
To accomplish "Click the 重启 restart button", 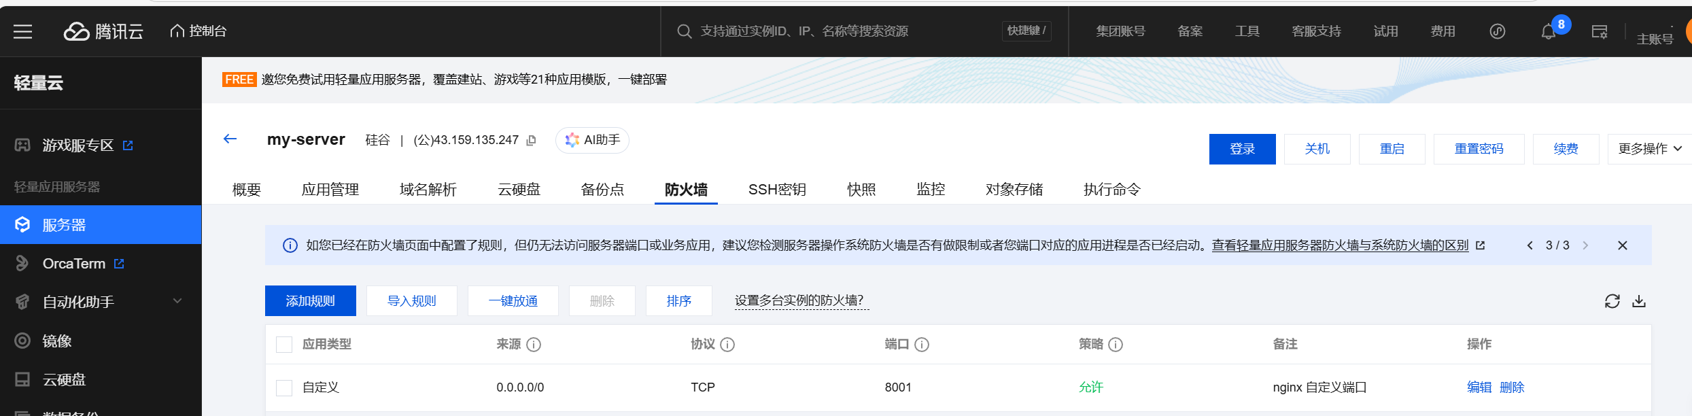I will pos(1392,149).
